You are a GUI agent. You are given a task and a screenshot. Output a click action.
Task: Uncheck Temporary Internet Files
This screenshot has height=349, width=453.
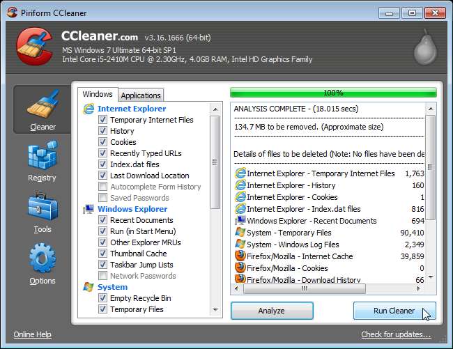click(x=102, y=120)
